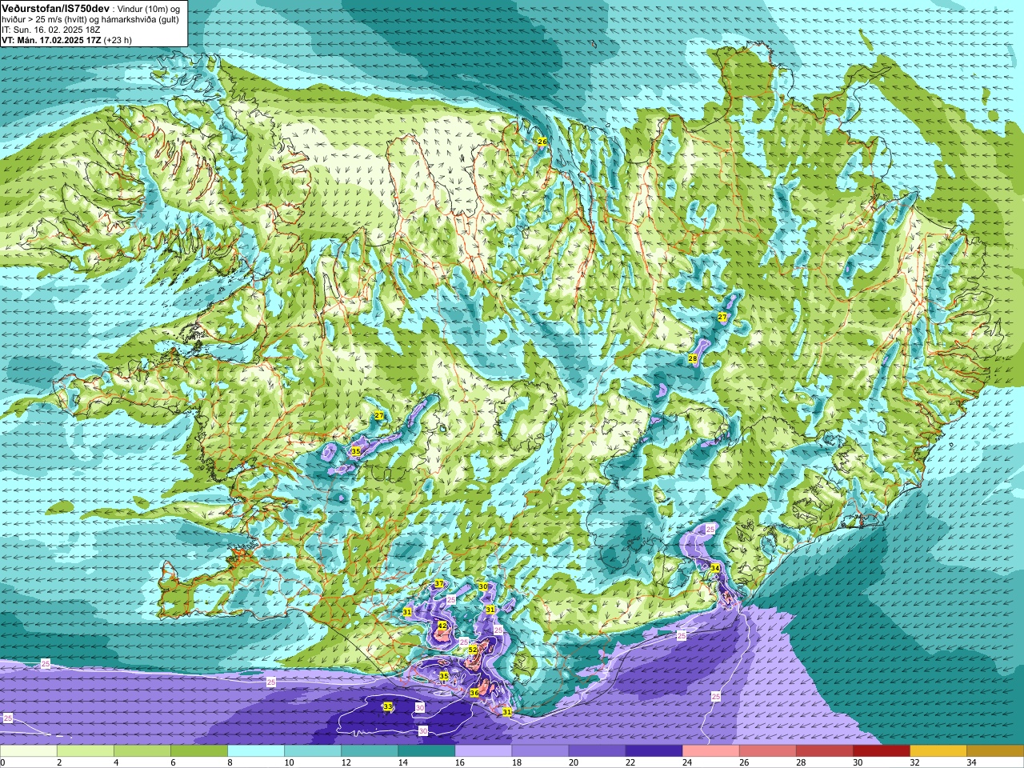Pick the 32–34 m/s golden yellow legend swatch
Screen dimensions: 1024x768
point(937,751)
